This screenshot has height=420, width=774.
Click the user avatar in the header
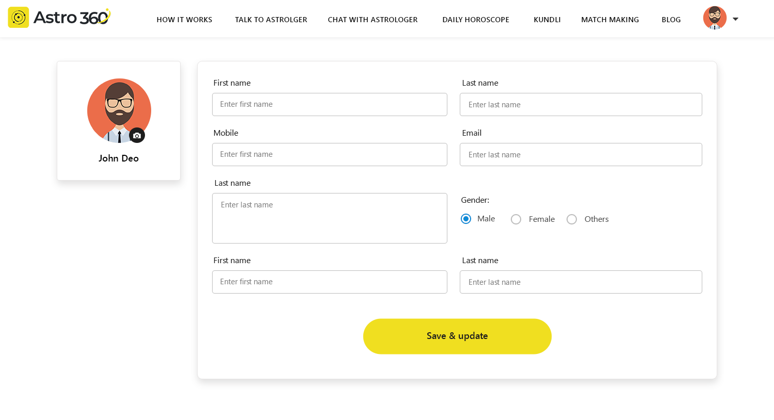coord(715,19)
